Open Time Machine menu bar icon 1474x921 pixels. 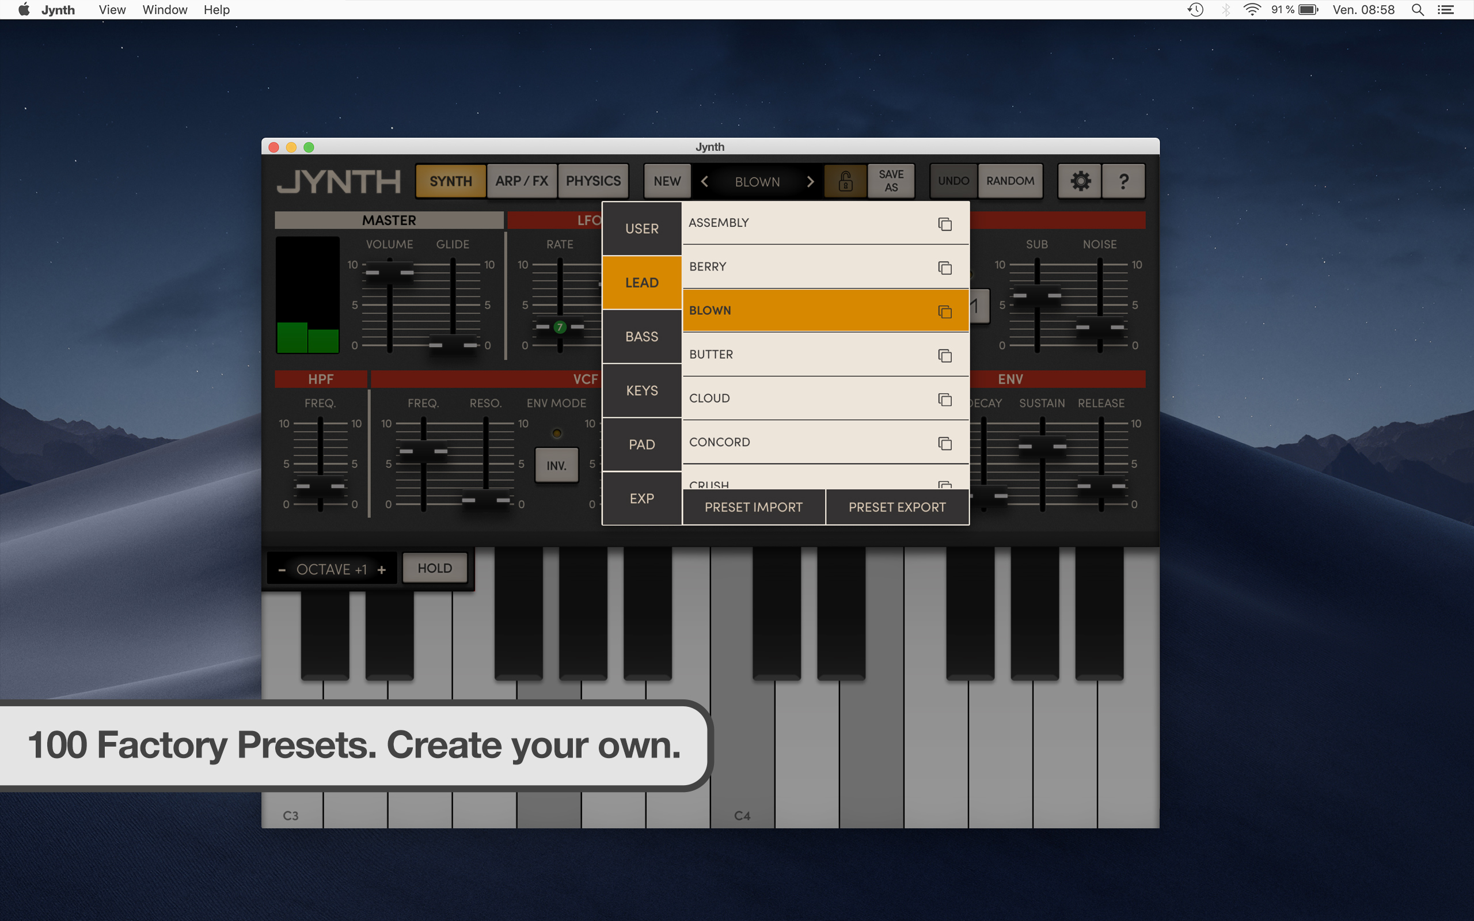[x=1196, y=9]
